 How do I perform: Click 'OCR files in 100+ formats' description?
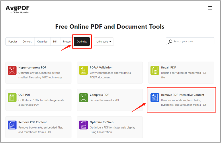pos(41,100)
